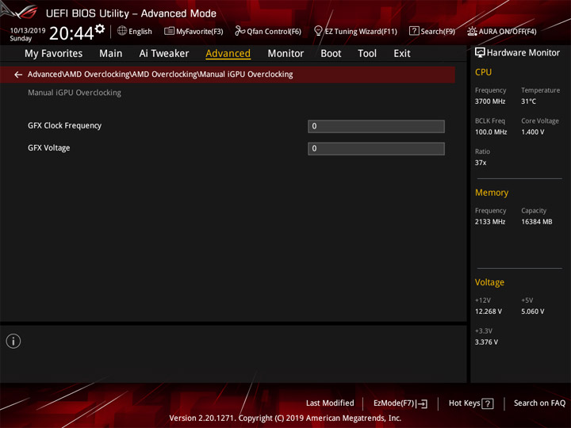Image resolution: width=571 pixels, height=428 pixels.
Task: Open the time settings gear icon
Action: (100, 29)
